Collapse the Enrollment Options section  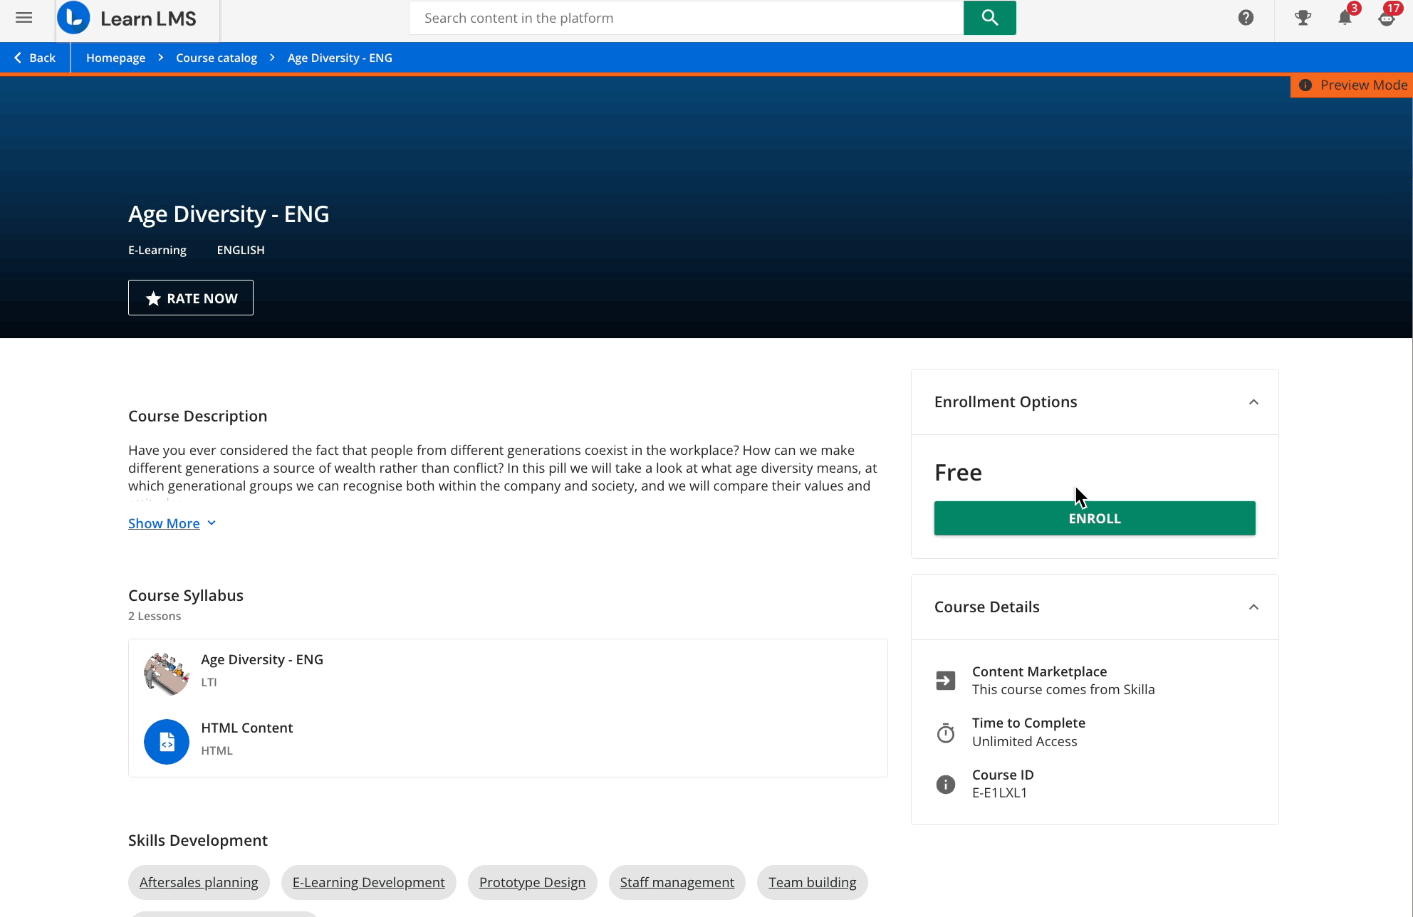[x=1253, y=402]
